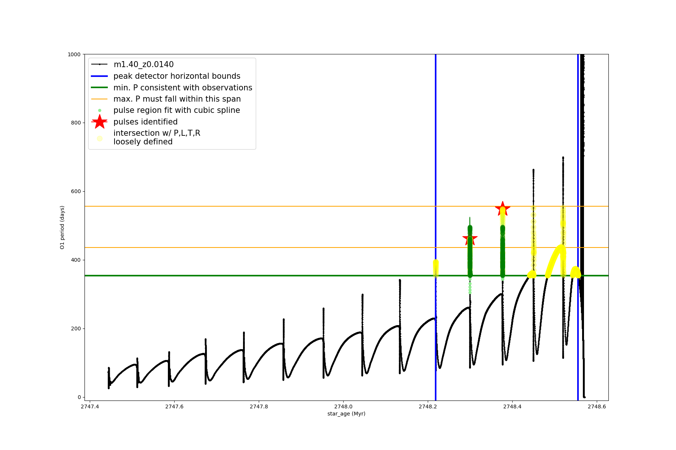Click the black line marker beside m1.40_z0.0140
The height and width of the screenshot is (450, 676).
coord(100,64)
